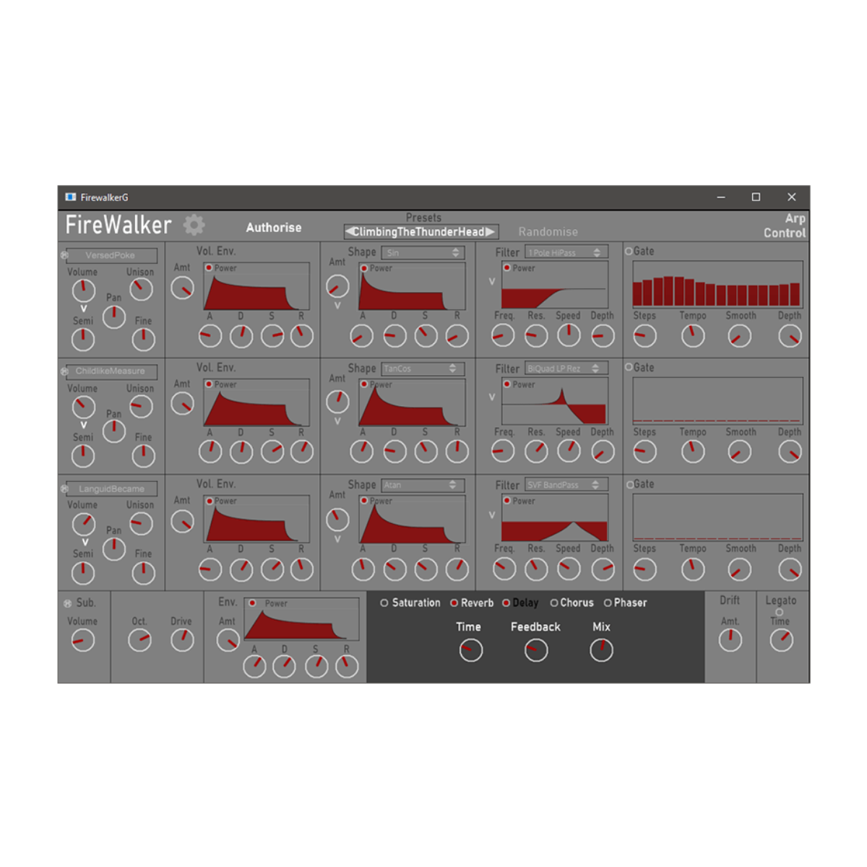The image size is (867, 867).
Task: Click randomise icon beside ChildlikeMeasure oscillator
Action: coord(64,371)
